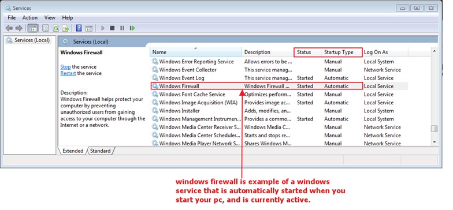Open the View menu

50,17
